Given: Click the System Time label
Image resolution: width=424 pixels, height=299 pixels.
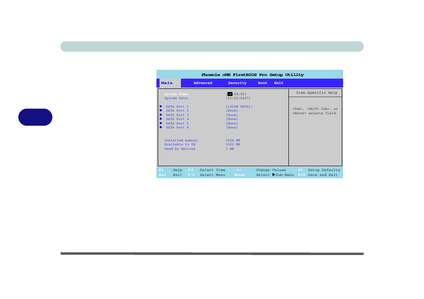Looking at the screenshot, I should (176, 94).
